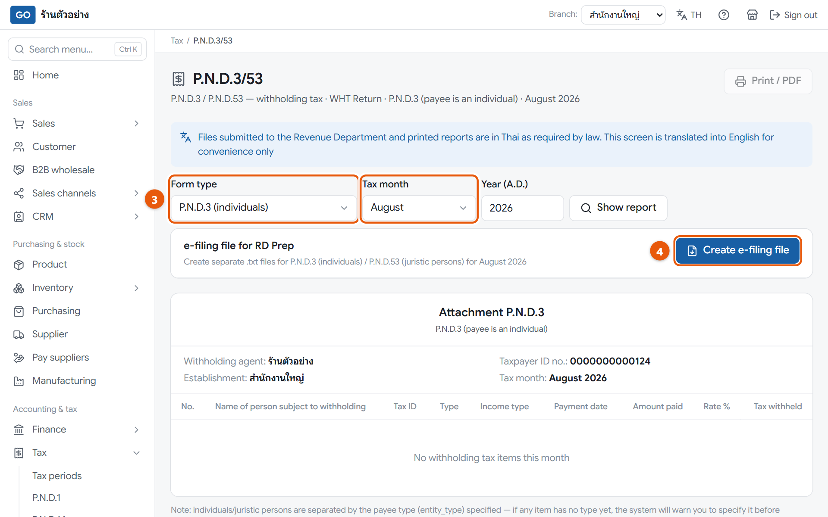This screenshot has width=828, height=517.
Task: Focus the Year (A.D.) input field
Action: pos(522,208)
